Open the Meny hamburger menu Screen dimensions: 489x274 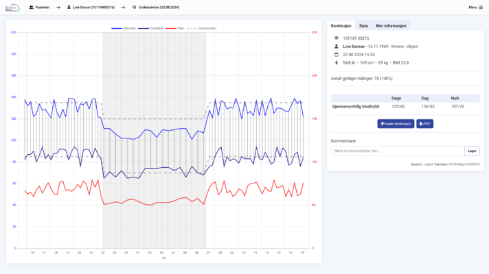coord(473,7)
